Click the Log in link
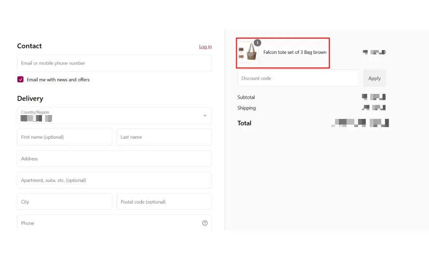Viewport: 429px width, 259px height. coord(205,47)
